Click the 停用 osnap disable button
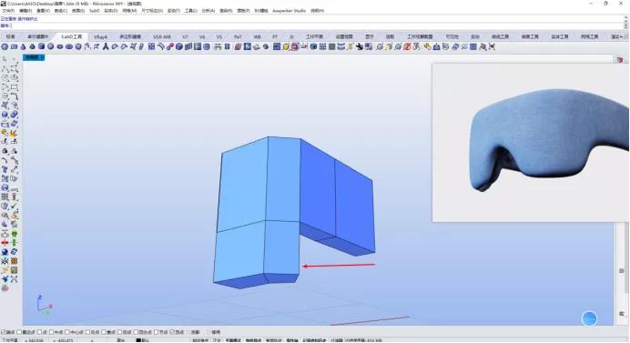Image resolution: width=630 pixels, height=343 pixels. click(216, 332)
